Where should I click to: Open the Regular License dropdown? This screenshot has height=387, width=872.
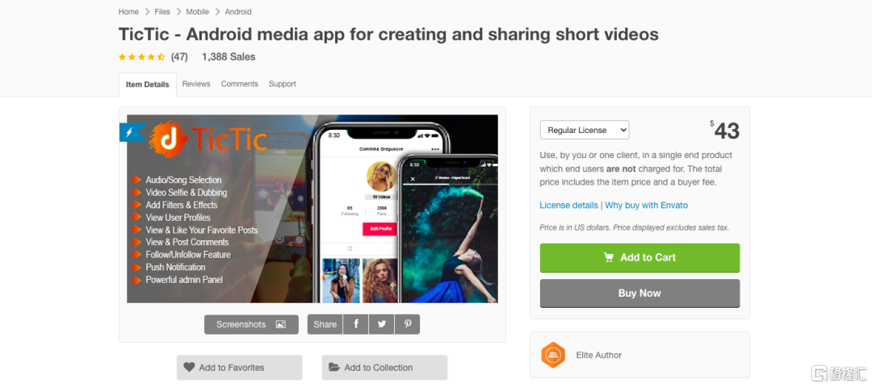585,130
